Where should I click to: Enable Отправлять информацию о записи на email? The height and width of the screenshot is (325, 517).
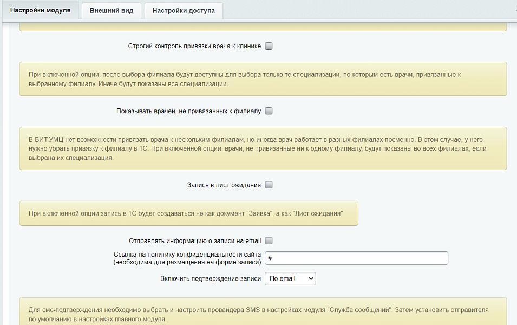pyautogui.click(x=269, y=241)
